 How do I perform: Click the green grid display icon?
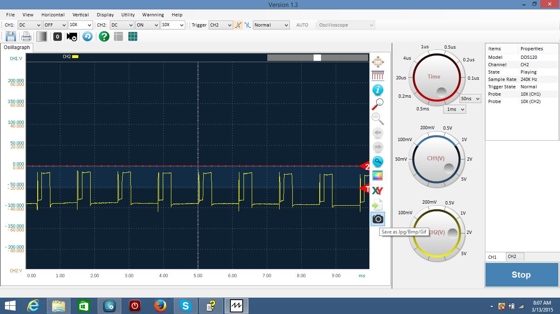pos(132,36)
